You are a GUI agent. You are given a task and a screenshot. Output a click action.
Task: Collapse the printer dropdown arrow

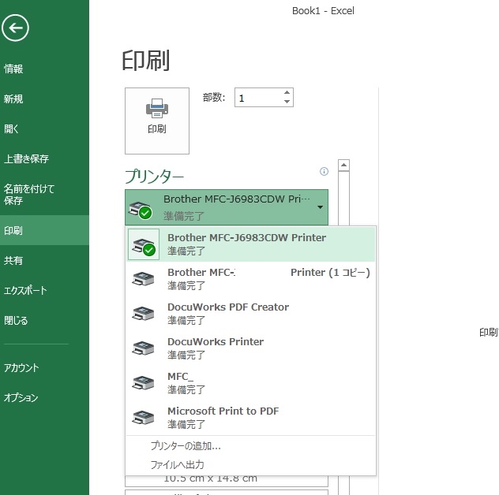tap(320, 207)
